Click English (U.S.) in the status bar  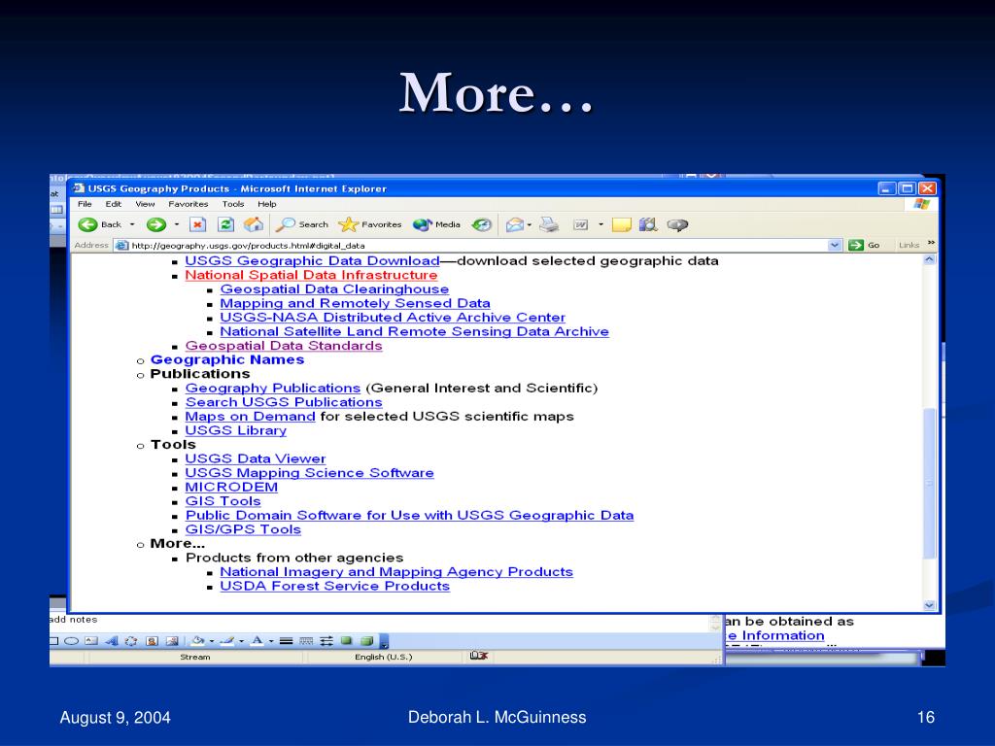point(383,657)
